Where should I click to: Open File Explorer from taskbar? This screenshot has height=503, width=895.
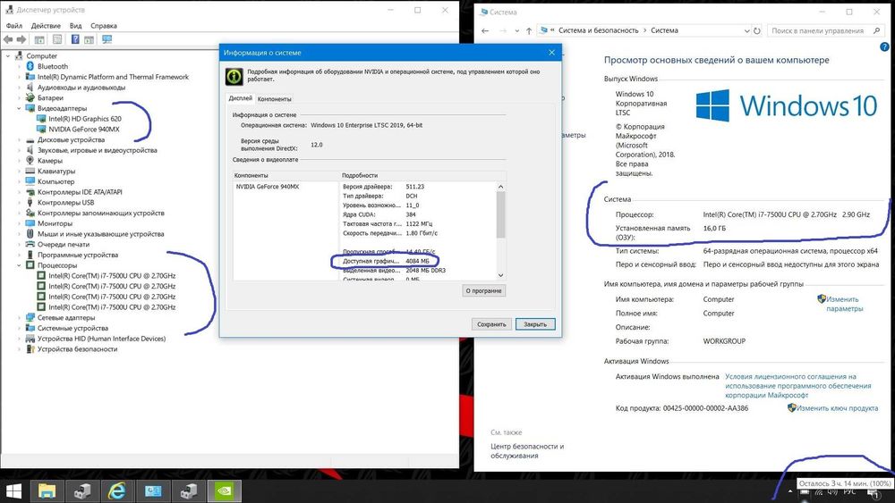47,491
